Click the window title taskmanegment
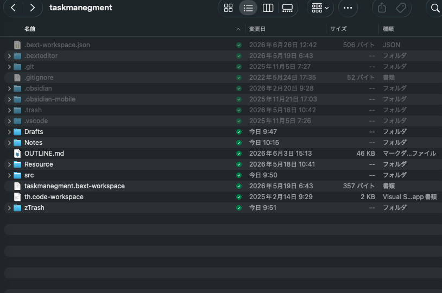The width and height of the screenshot is (442, 293). coord(80,8)
